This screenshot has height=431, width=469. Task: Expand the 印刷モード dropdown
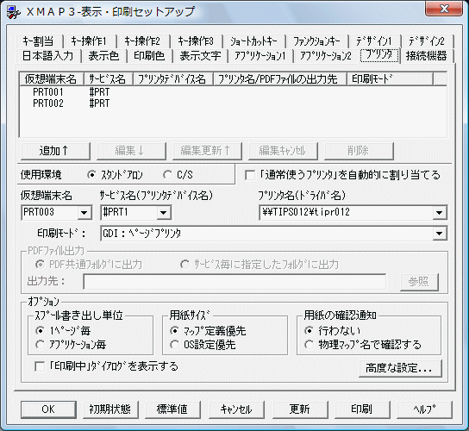440,234
